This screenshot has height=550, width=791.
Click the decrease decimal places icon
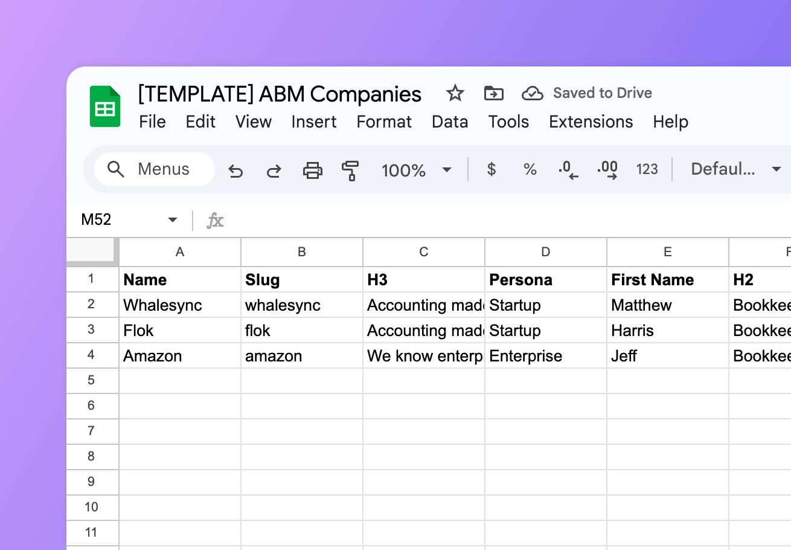click(x=568, y=170)
